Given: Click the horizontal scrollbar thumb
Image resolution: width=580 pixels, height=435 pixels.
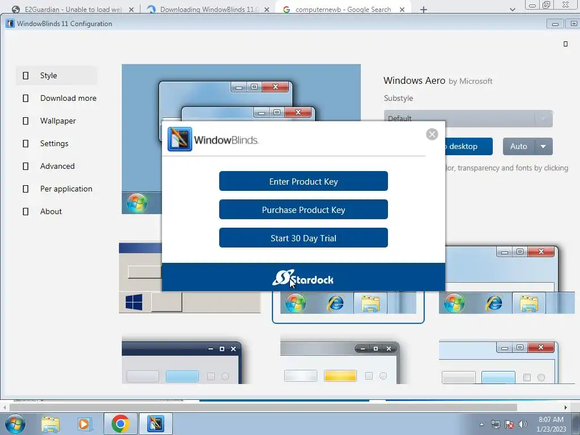Looking at the screenshot, I should 263,407.
